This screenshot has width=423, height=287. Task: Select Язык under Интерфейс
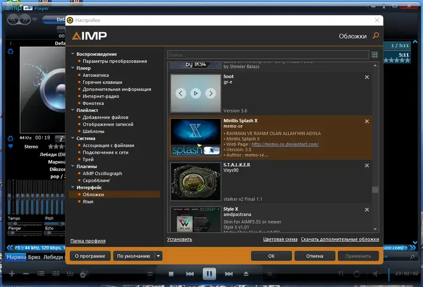tap(88, 202)
